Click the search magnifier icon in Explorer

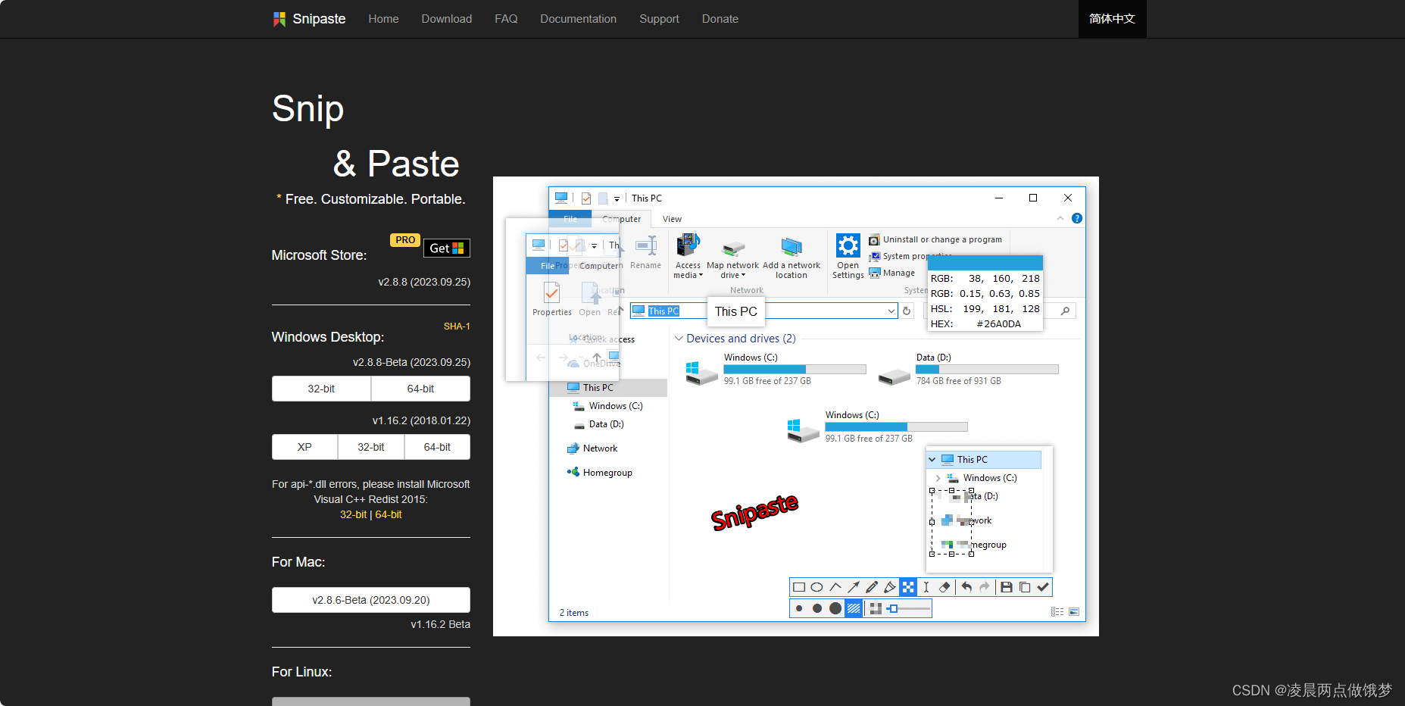point(1065,311)
